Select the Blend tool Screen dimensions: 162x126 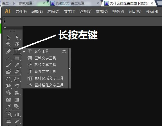pyautogui.click(x=17, y=107)
